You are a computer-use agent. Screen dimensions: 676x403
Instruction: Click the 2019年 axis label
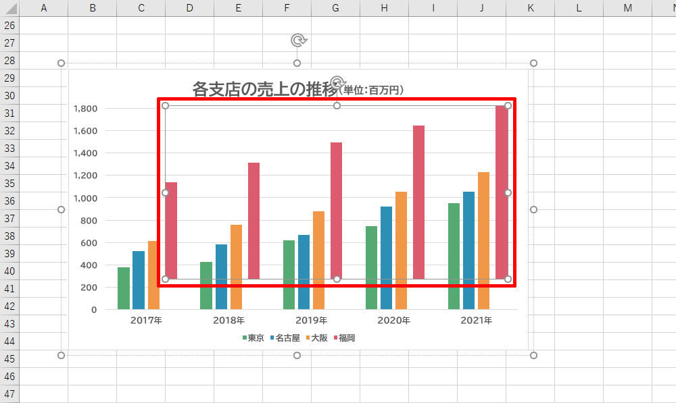(311, 321)
